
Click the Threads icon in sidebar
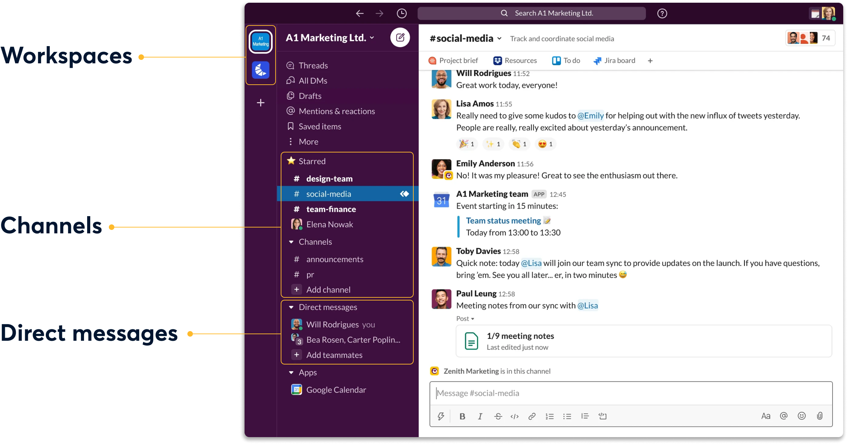290,65
